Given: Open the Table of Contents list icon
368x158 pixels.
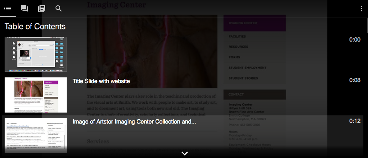Looking at the screenshot, I should (x=7, y=9).
